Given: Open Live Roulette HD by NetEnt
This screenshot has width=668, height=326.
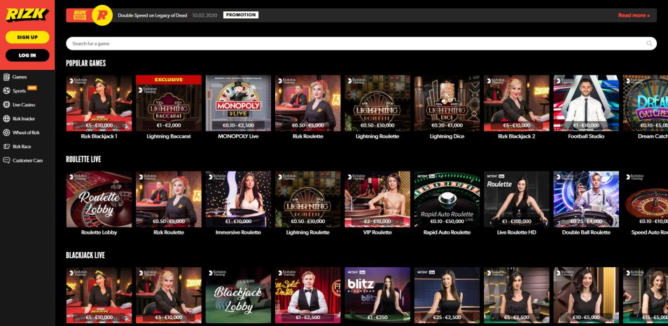Looking at the screenshot, I should click(516, 199).
